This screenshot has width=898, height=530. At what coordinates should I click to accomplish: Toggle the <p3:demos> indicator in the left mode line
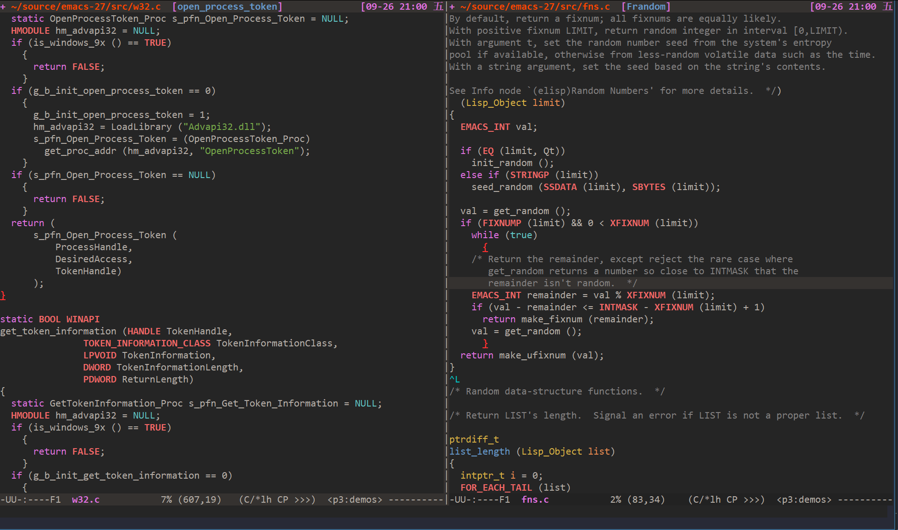click(354, 499)
